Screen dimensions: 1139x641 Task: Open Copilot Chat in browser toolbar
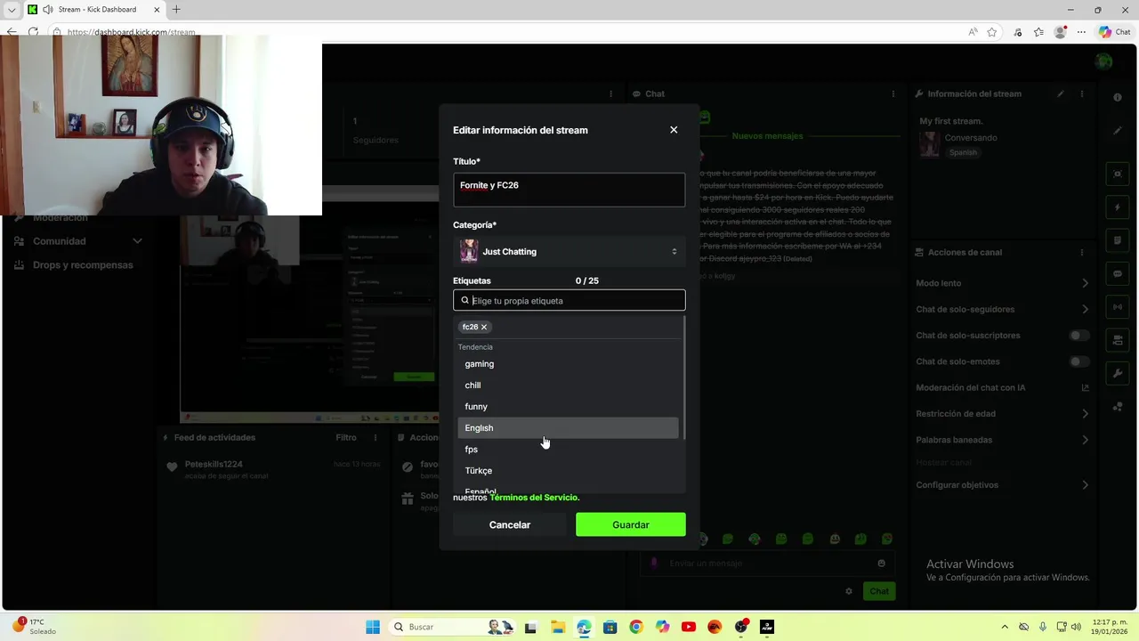click(1114, 32)
